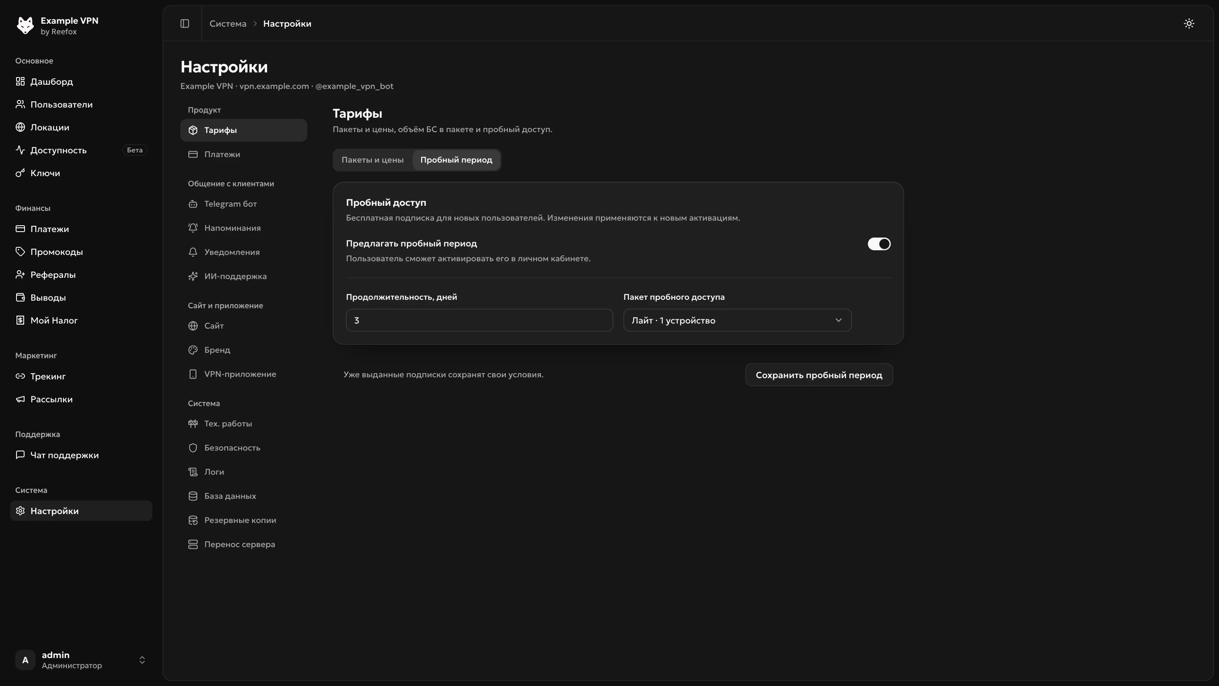The height and width of the screenshot is (686, 1219).
Task: Click the Доступность activity icon
Action: (20, 150)
